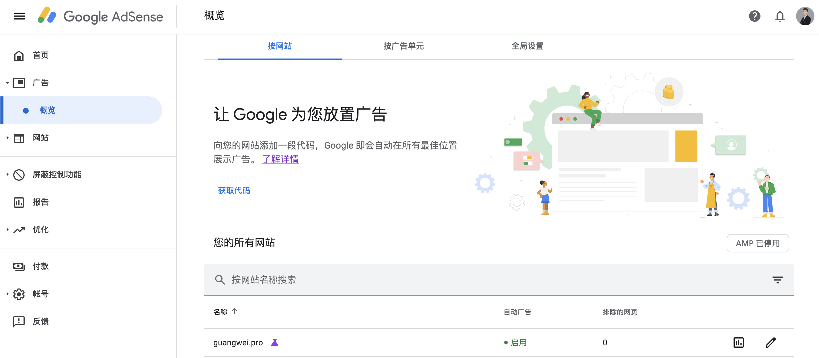
Task: Click the 名称 column sort arrow
Action: (237, 312)
